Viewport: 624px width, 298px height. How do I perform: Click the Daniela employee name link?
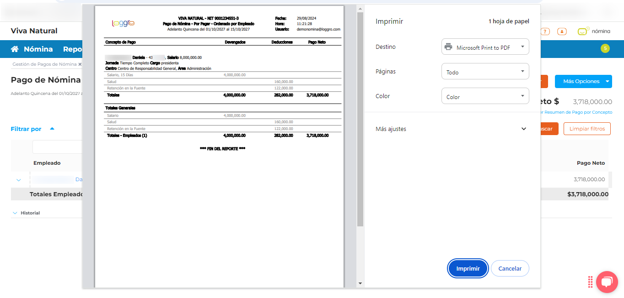pyautogui.click(x=79, y=180)
